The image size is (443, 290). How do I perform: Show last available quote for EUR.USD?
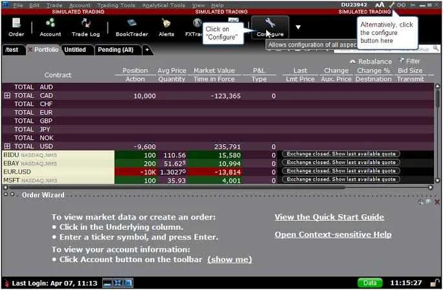point(341,171)
